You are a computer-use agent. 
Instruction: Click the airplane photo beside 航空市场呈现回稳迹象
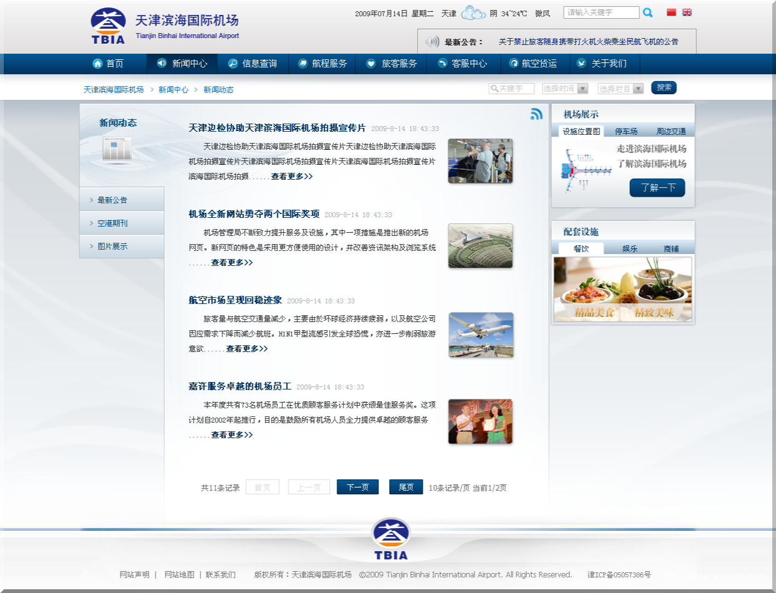pos(479,335)
